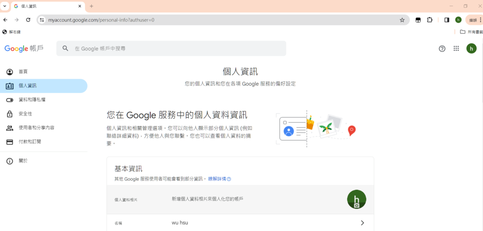Open 付款和訂閱 in the sidebar
The height and width of the screenshot is (231, 483).
[x=44, y=142]
